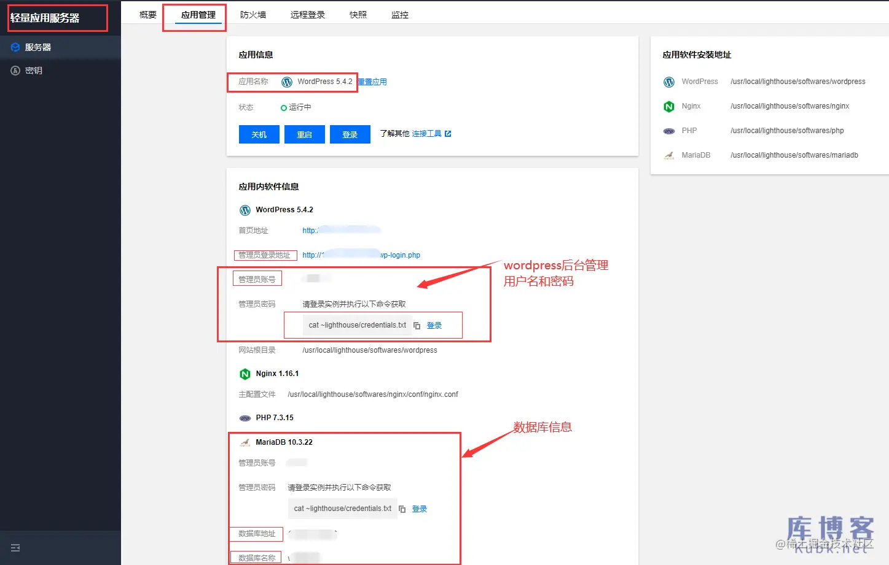Click the 数据库名称 label

(257, 558)
